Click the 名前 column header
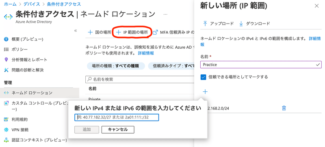The height and width of the screenshot is (147, 325). tap(93, 89)
